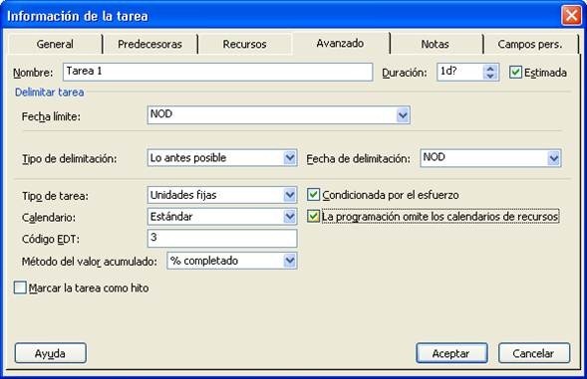
Task: Click the Cancelar button
Action: click(534, 353)
